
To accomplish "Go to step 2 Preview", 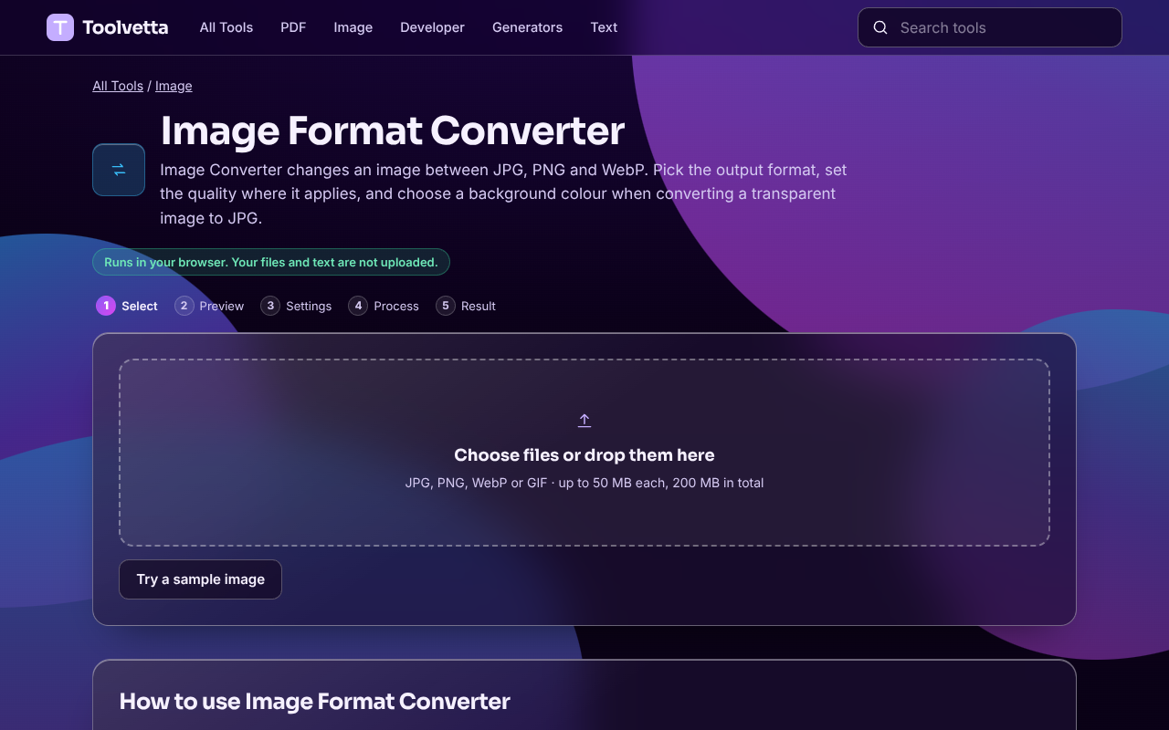I will click(209, 306).
